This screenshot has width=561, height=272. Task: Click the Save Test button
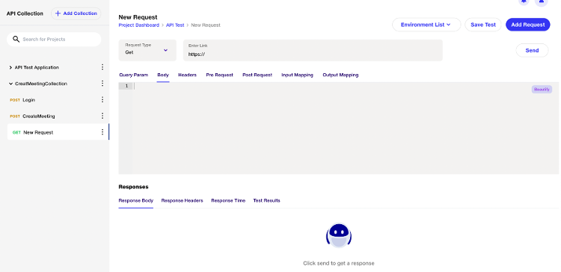(483, 25)
